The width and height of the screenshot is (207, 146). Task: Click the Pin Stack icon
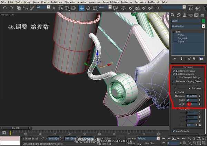[175, 59]
